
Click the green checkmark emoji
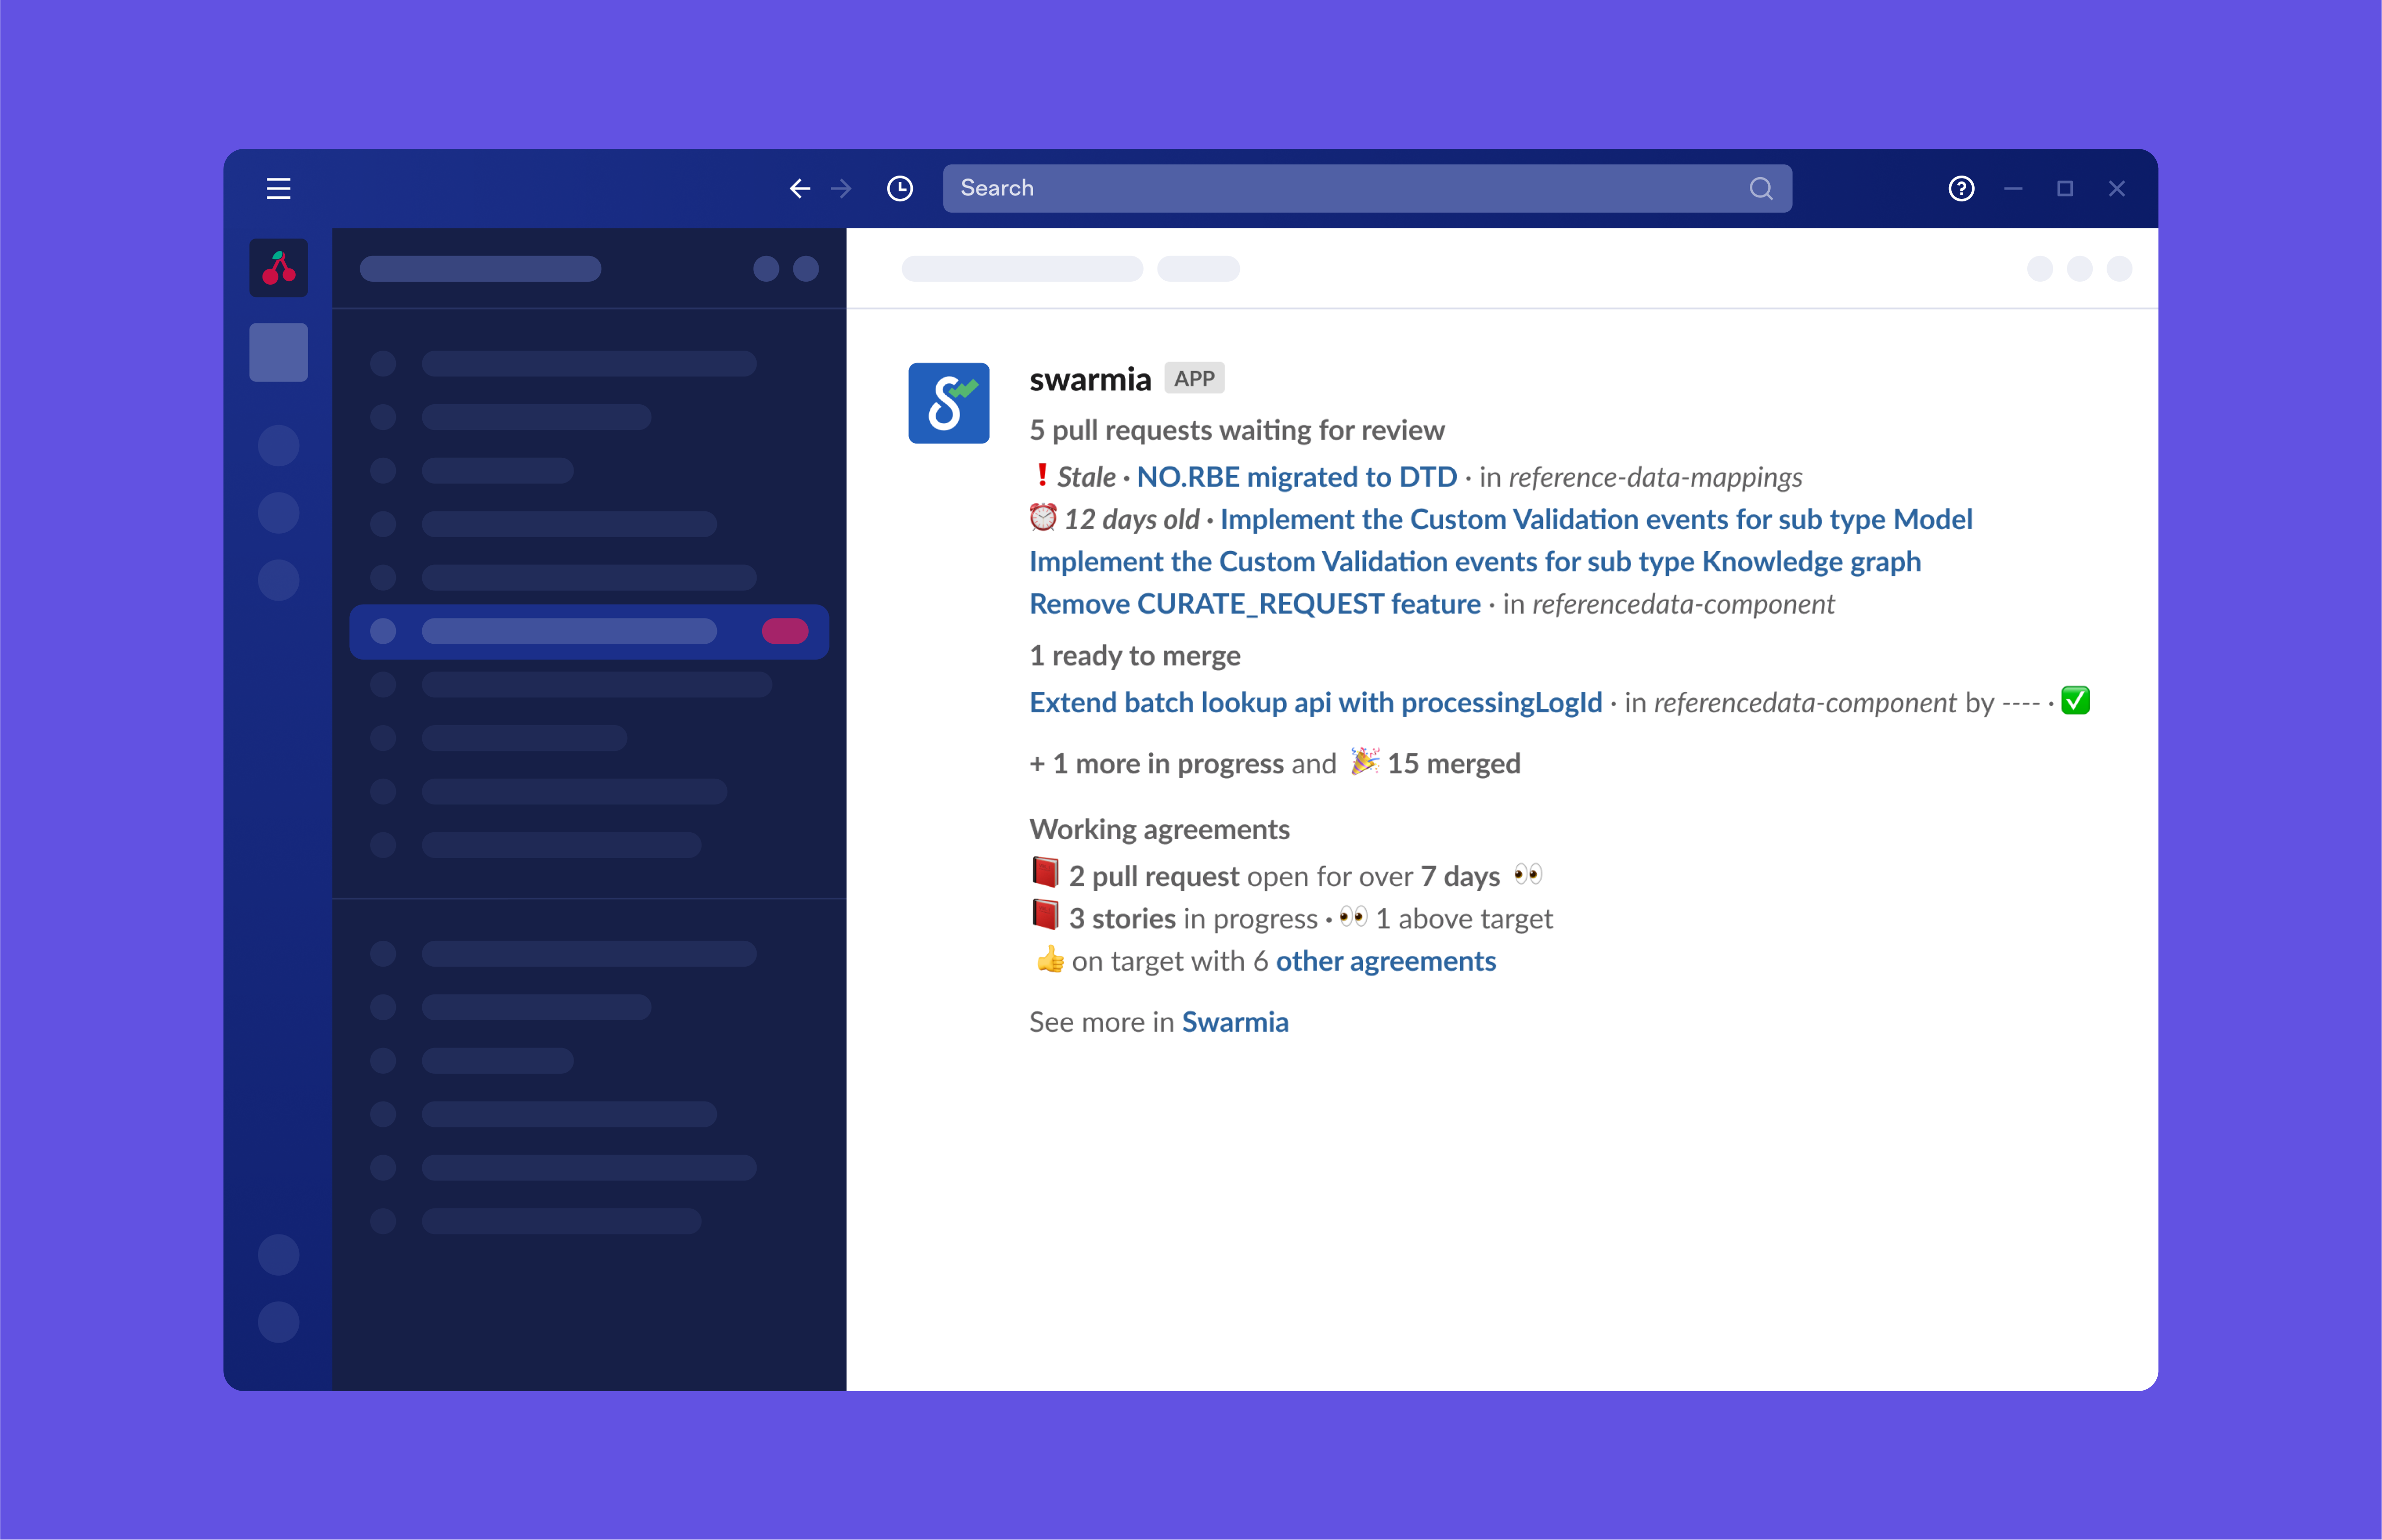click(2076, 701)
